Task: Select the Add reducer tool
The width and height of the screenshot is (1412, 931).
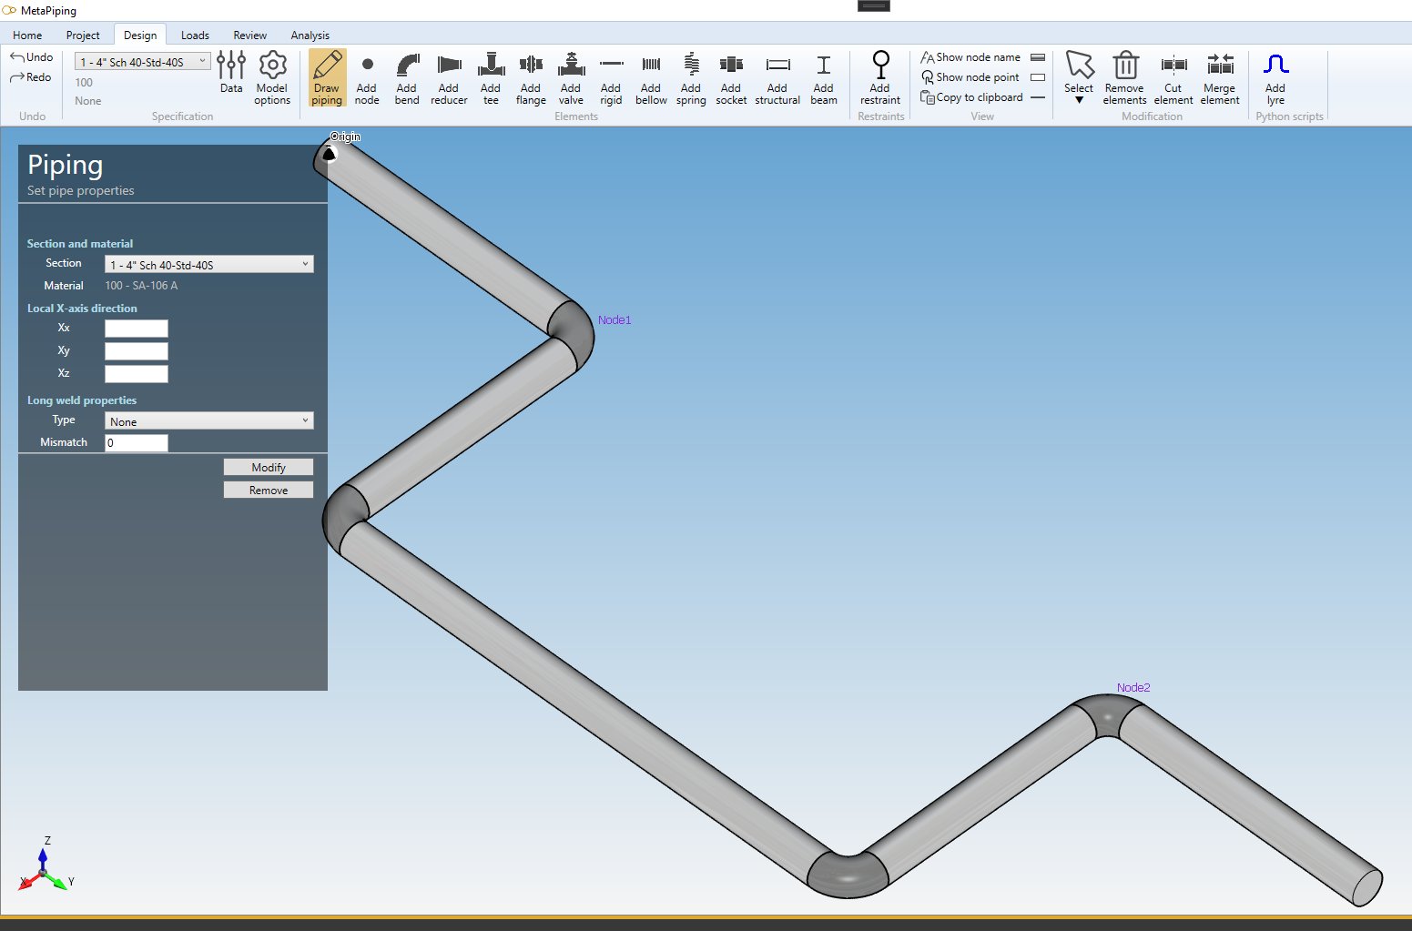Action: tap(449, 78)
